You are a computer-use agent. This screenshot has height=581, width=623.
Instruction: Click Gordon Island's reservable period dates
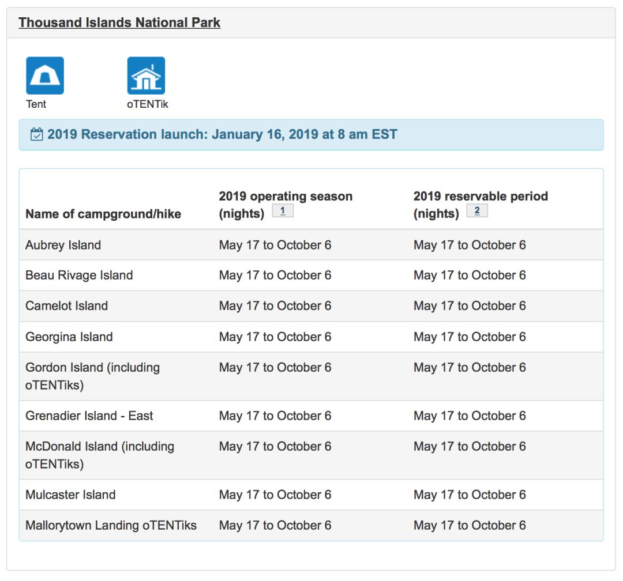click(x=470, y=367)
